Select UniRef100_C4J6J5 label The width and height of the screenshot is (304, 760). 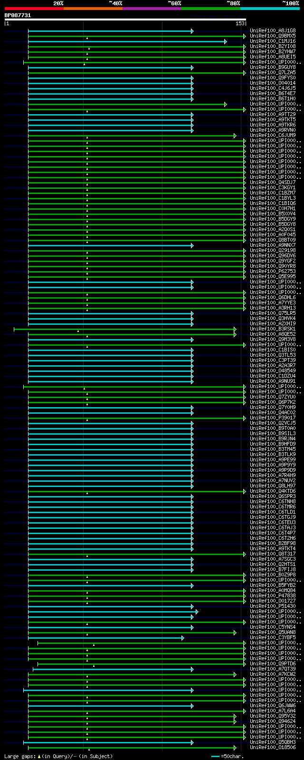pyautogui.click(x=273, y=88)
